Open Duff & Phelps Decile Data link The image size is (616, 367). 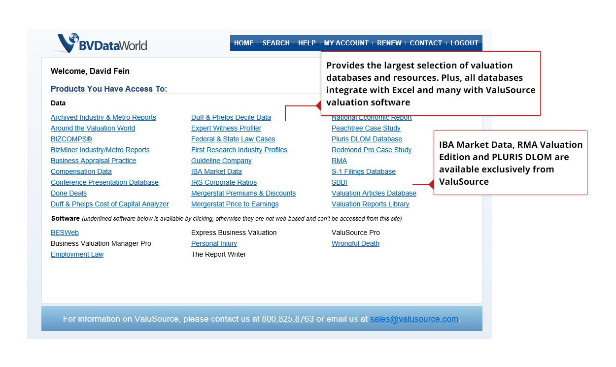click(x=231, y=117)
